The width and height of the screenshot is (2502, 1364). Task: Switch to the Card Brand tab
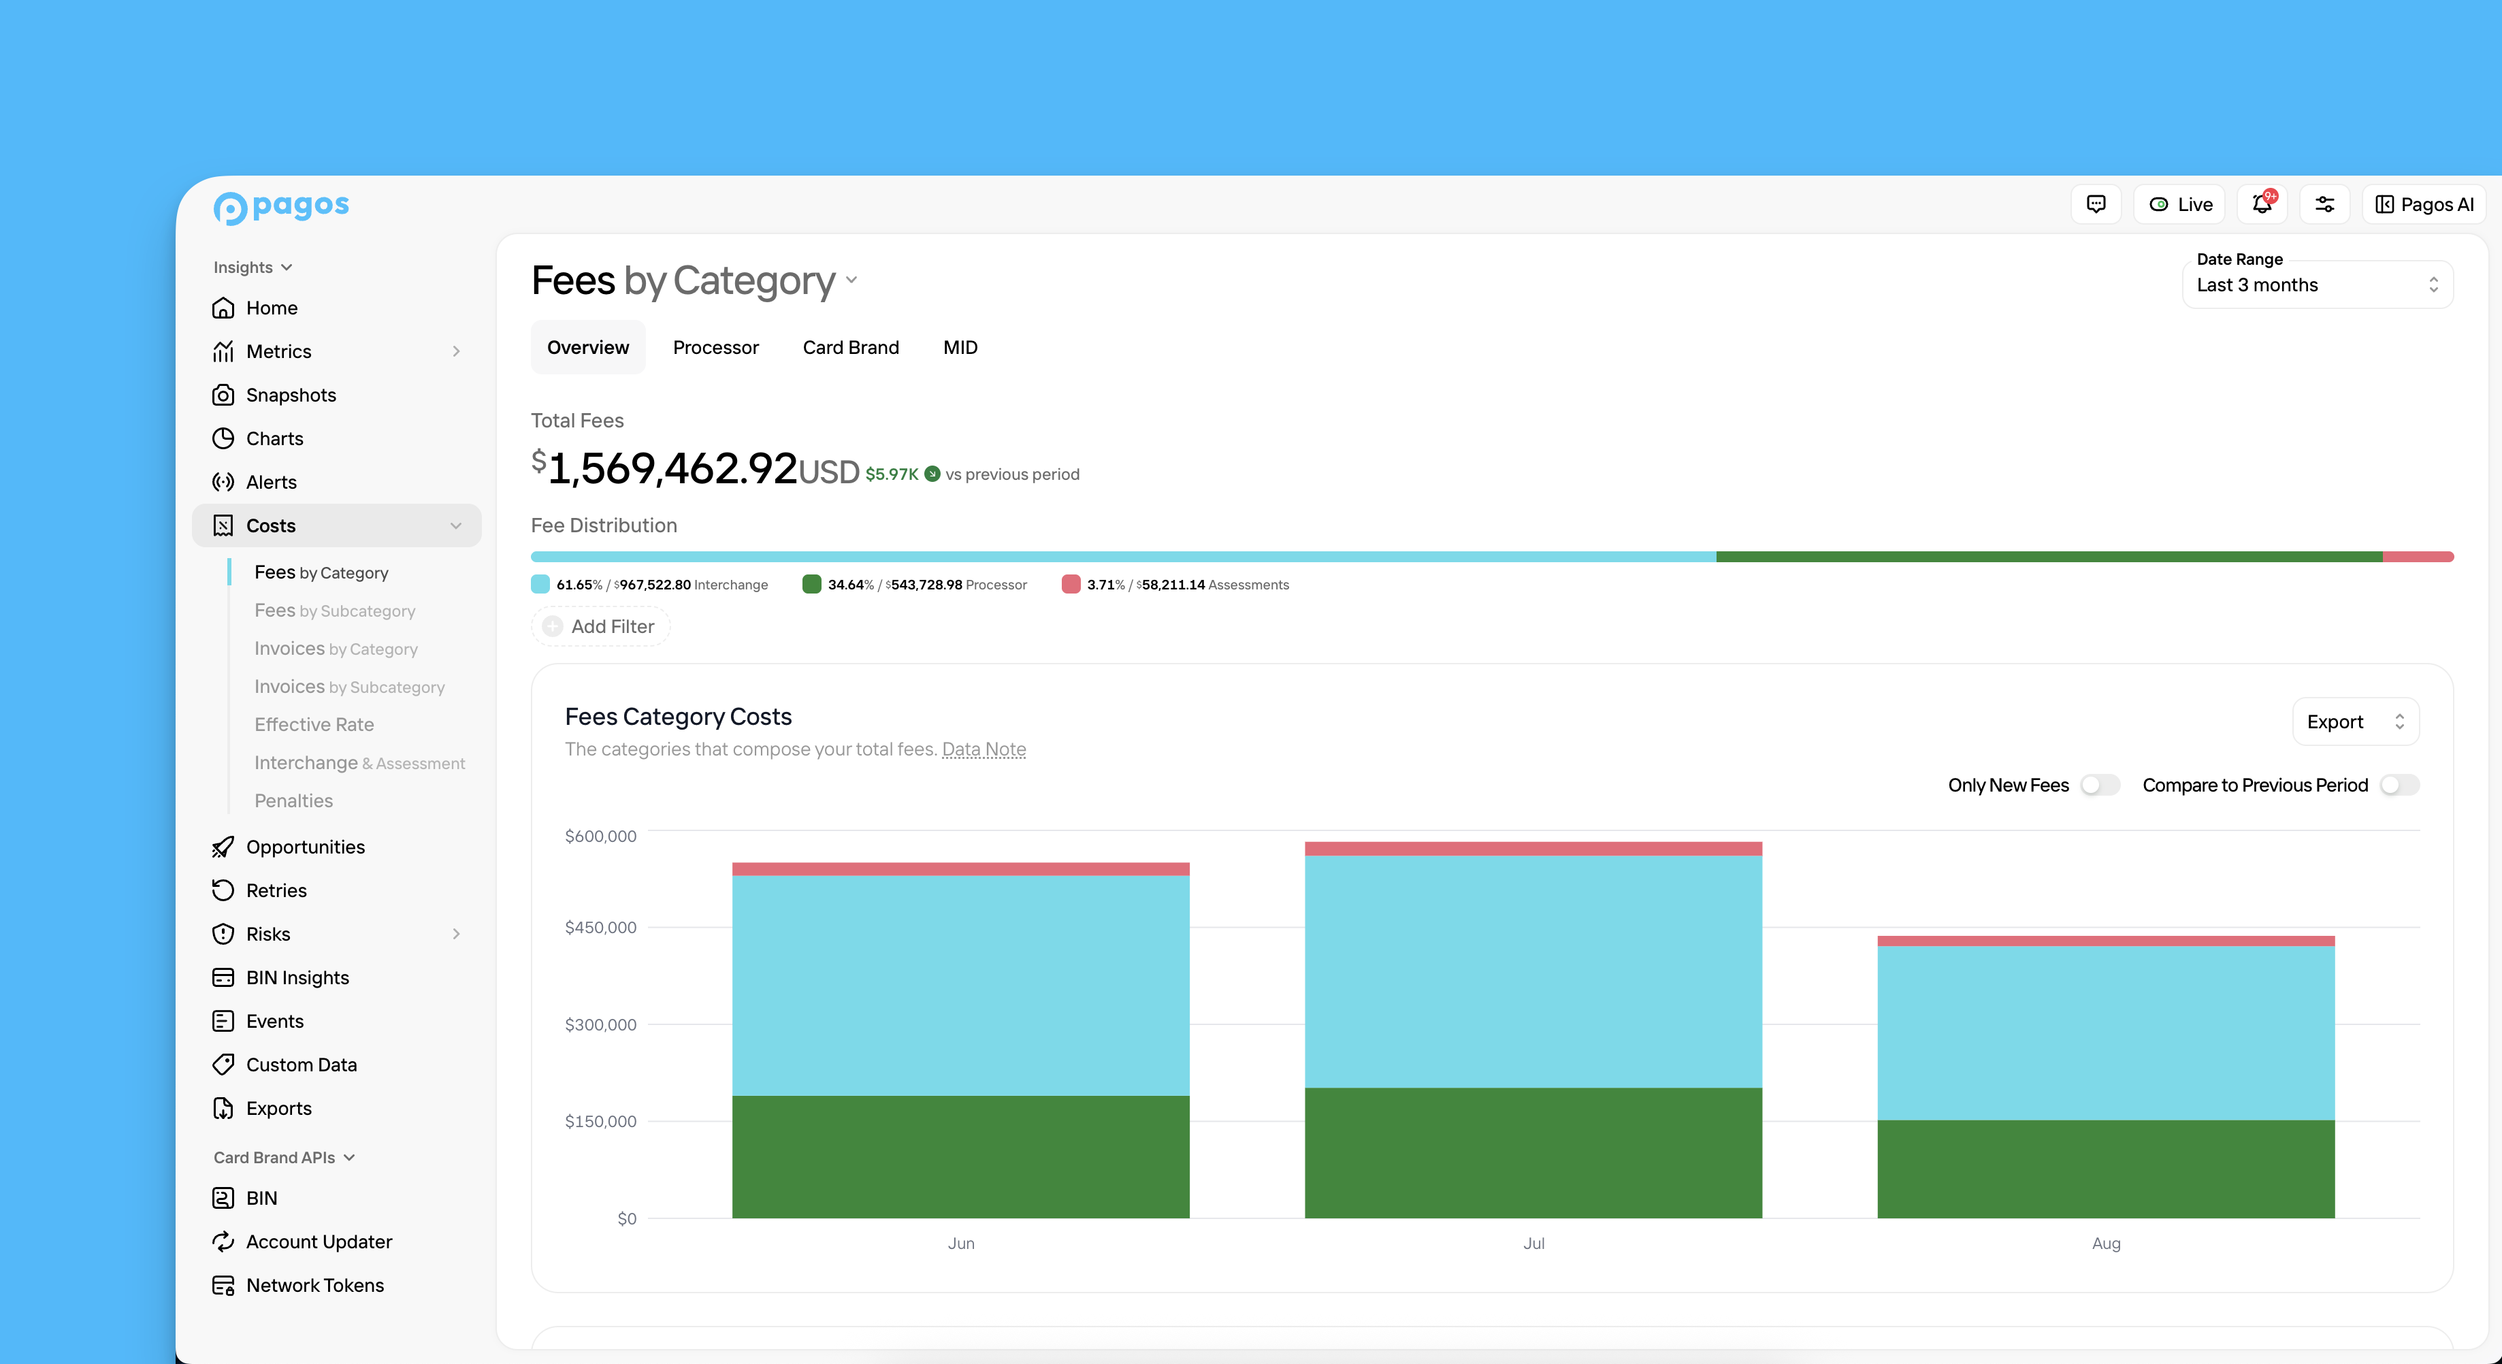(x=851, y=347)
